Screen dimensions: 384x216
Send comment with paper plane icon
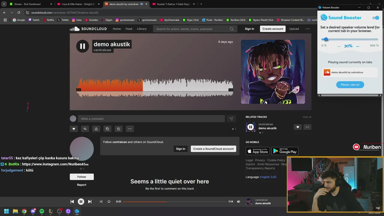click(x=231, y=119)
